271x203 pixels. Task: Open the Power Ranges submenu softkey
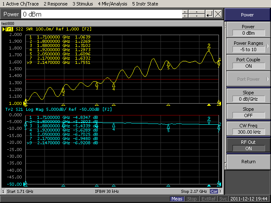(248, 46)
